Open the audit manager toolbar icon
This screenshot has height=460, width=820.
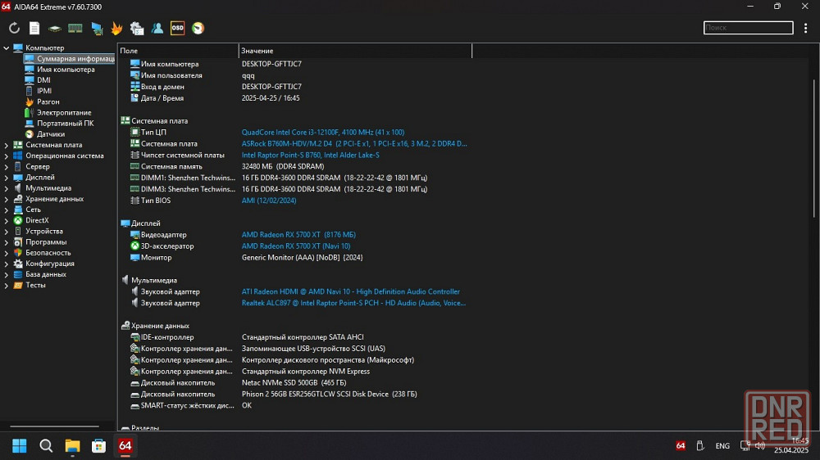coord(137,28)
